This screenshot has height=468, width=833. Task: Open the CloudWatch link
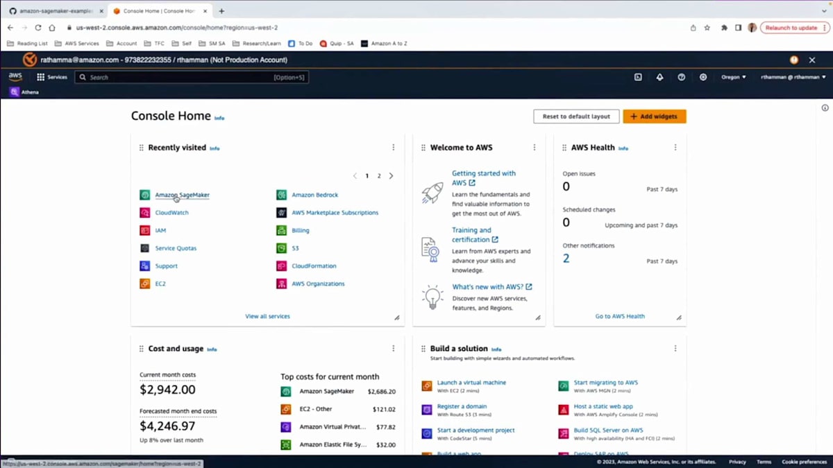[x=171, y=213]
